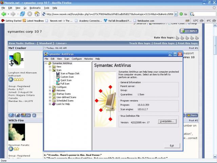Open the Neowin.net bookmark in the toolbar
This screenshot has height=163, width=217.
[x=59, y=21]
